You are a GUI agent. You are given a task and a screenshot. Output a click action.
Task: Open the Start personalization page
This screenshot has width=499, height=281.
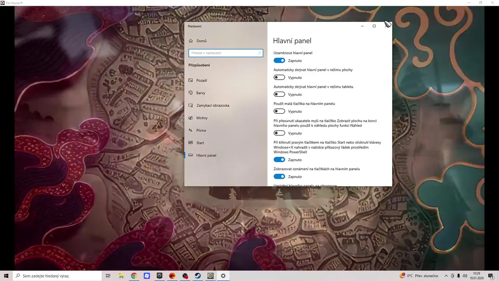tap(226, 143)
